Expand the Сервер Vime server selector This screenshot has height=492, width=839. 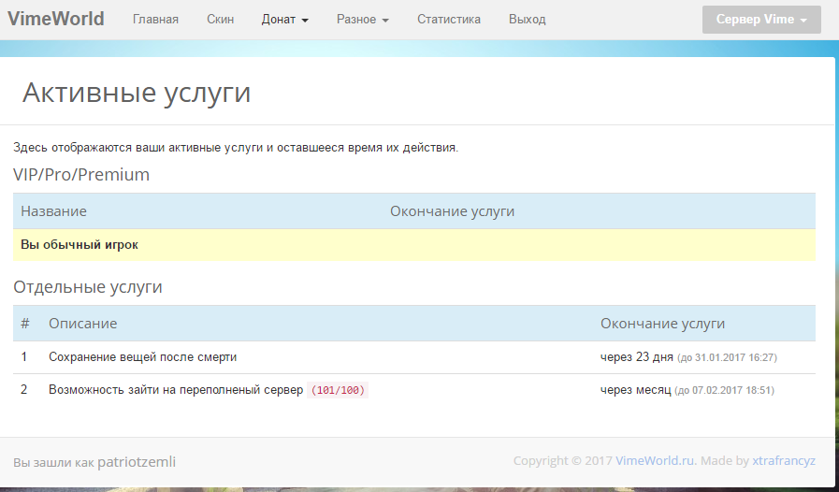[760, 20]
